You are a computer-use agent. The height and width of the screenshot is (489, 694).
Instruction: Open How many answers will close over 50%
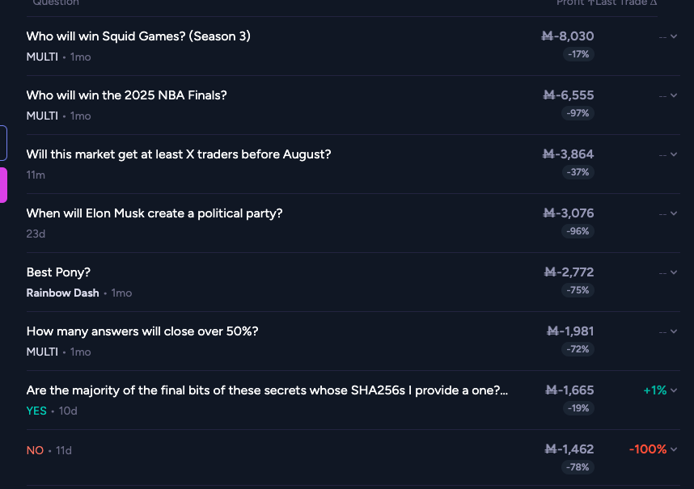(142, 331)
